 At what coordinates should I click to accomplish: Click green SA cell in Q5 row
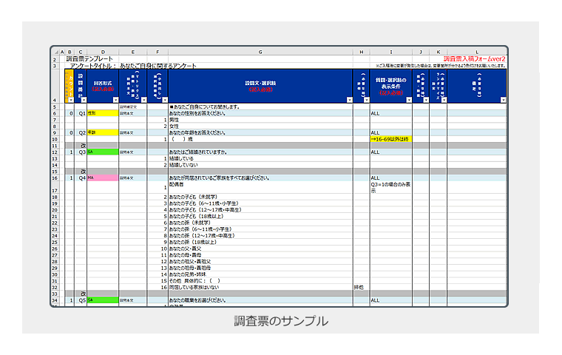(103, 300)
